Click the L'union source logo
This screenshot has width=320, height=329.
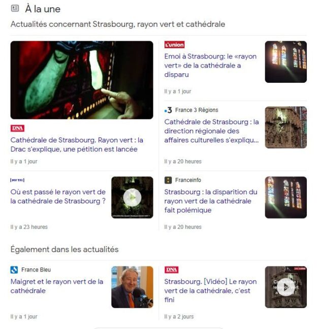tap(174, 45)
